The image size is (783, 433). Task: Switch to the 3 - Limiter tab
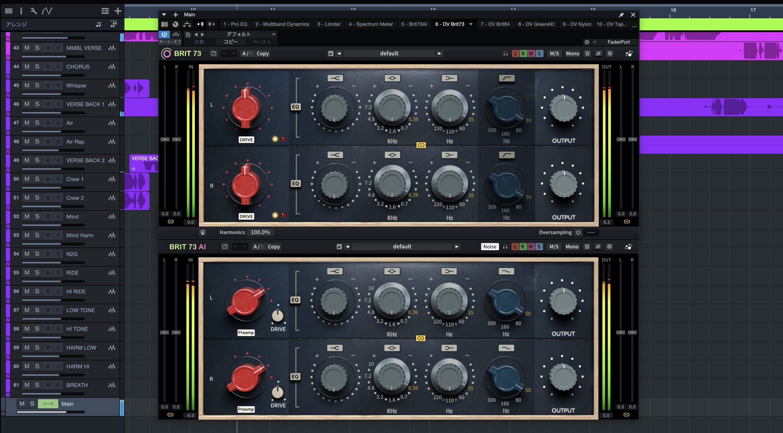point(329,24)
